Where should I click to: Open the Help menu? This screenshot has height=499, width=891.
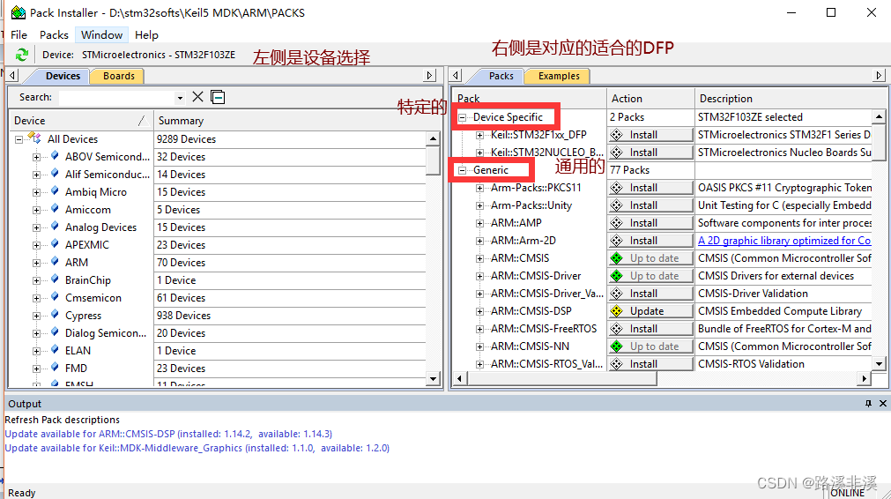pyautogui.click(x=146, y=34)
